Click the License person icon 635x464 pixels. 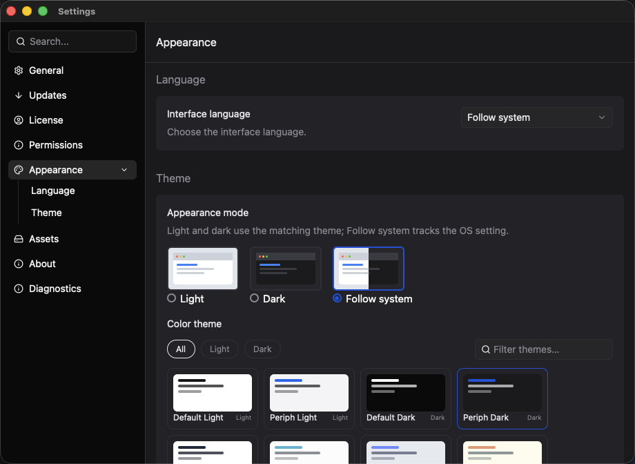(x=19, y=120)
